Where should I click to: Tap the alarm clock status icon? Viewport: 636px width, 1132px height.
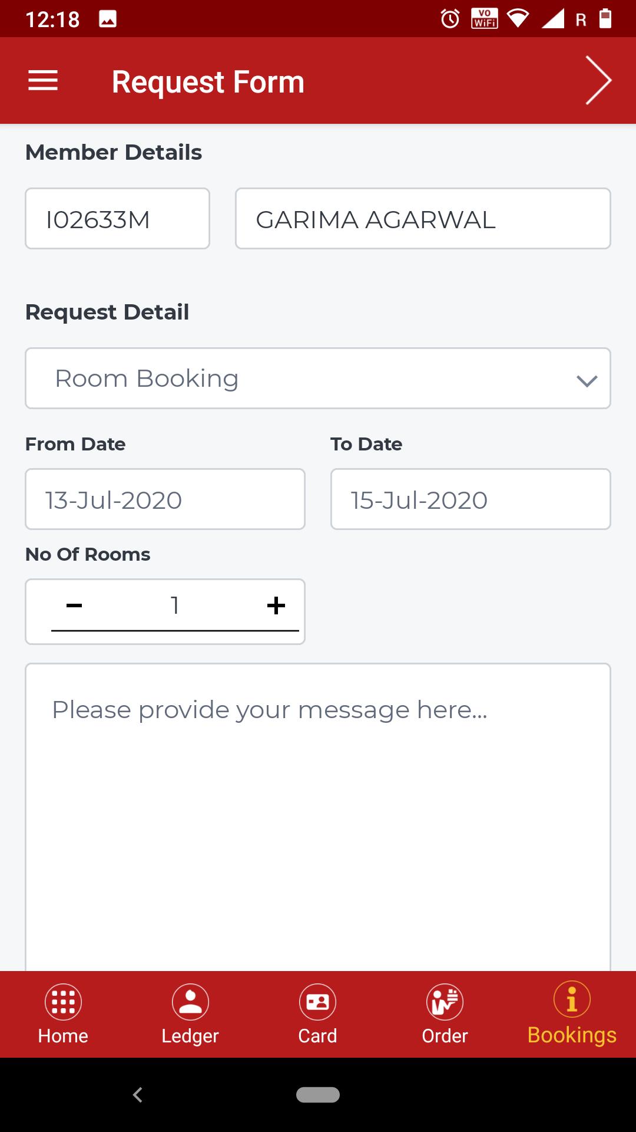click(x=450, y=19)
